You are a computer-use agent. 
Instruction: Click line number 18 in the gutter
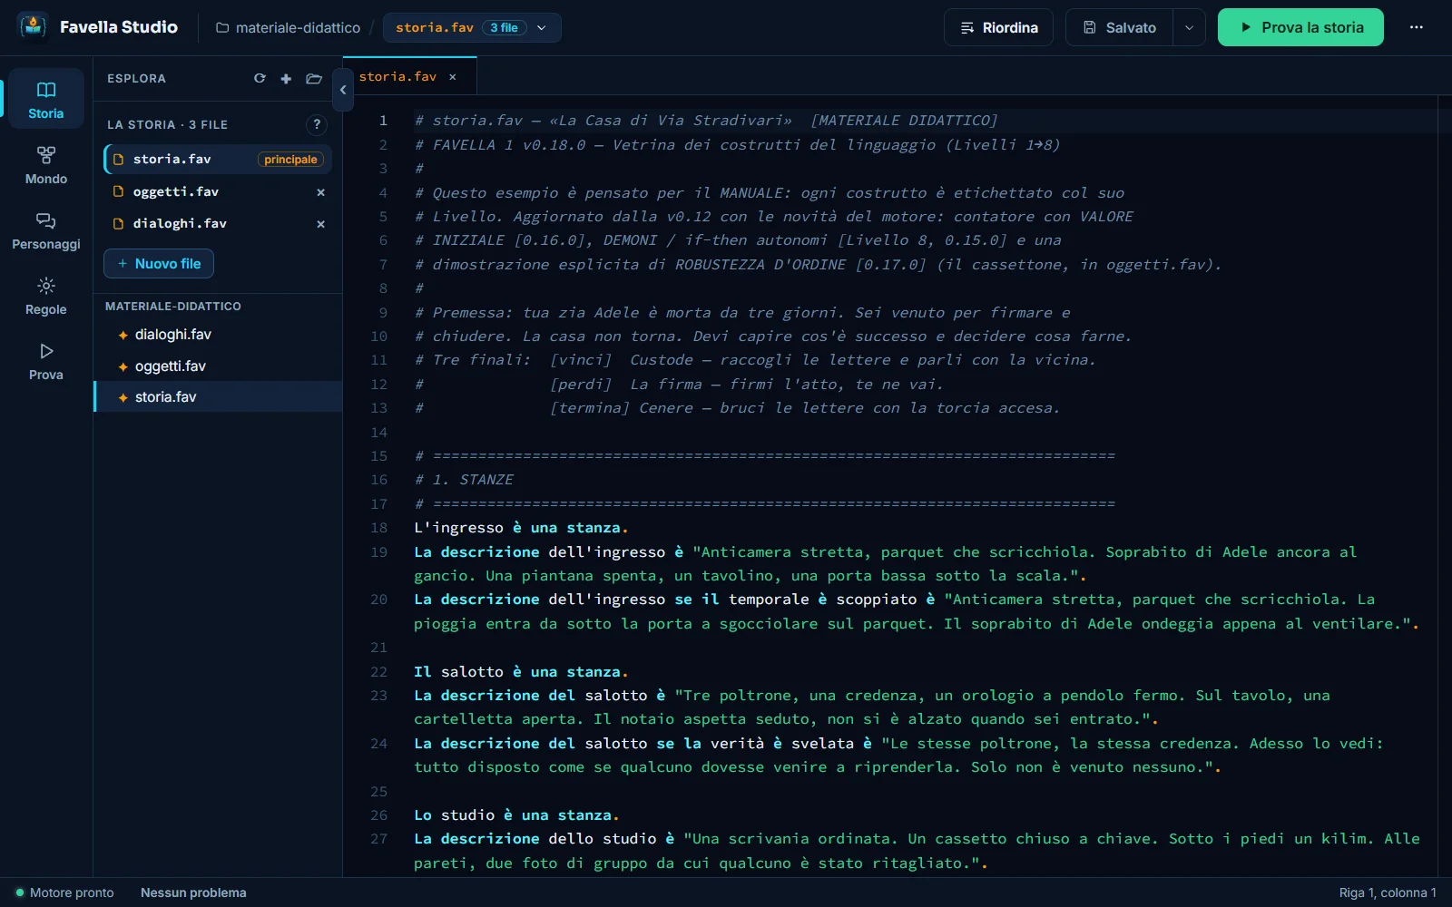click(x=379, y=528)
